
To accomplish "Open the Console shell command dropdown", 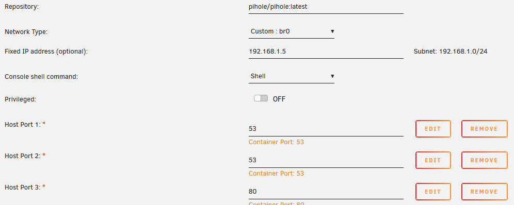I will click(292, 77).
